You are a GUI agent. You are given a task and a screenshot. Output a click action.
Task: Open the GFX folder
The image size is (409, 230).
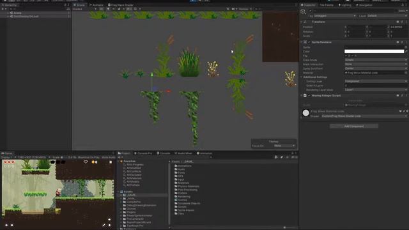(x=179, y=176)
